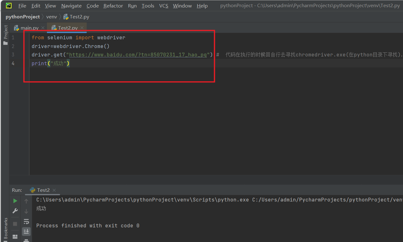Click 'driver=webdriver.Chrome()' code line
Screen dimensions: 403x242
tap(71, 46)
